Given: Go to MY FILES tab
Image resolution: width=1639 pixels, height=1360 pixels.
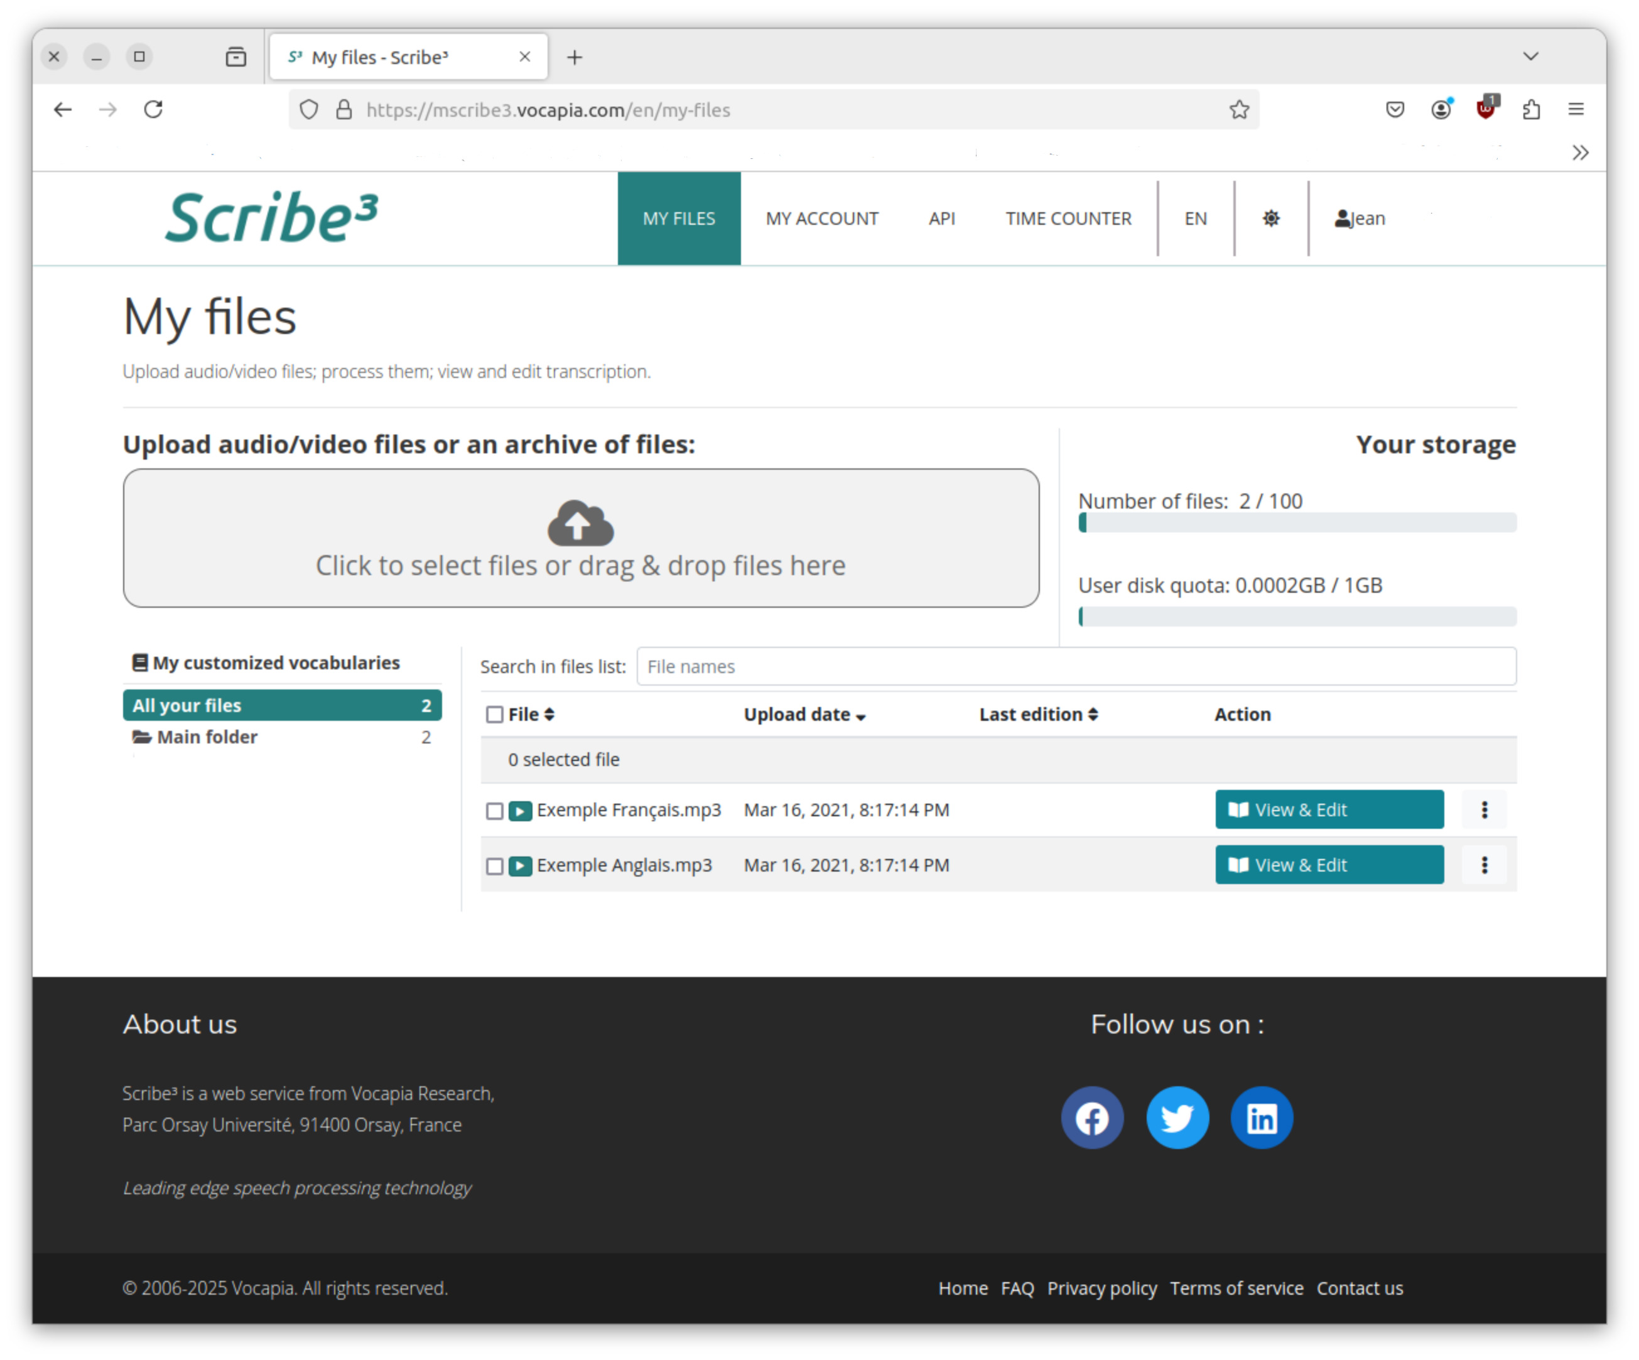Looking at the screenshot, I should point(679,219).
